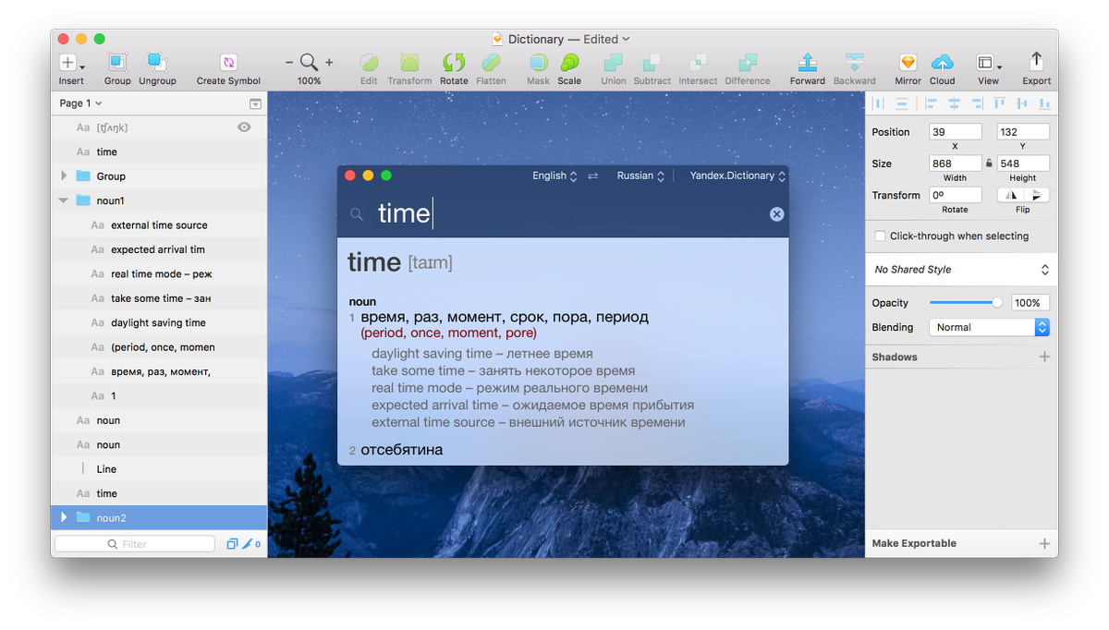Open the Page 1 dropdown

(x=80, y=103)
